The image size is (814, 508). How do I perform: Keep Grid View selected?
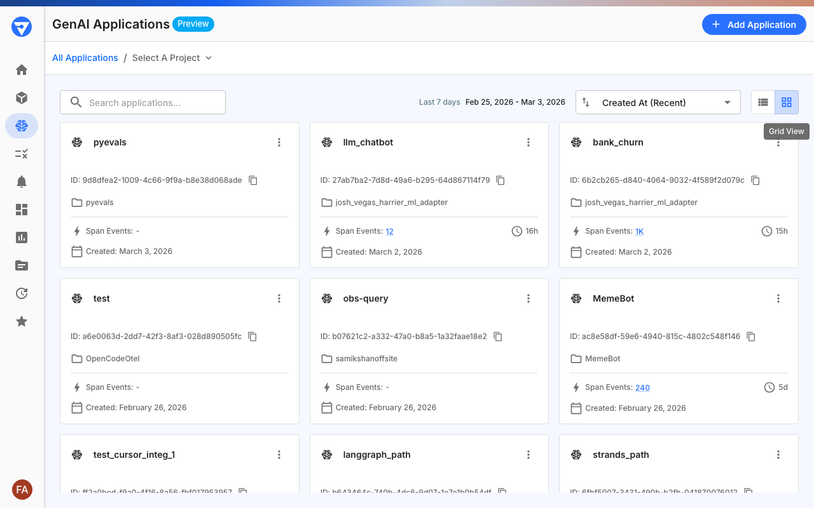787,102
